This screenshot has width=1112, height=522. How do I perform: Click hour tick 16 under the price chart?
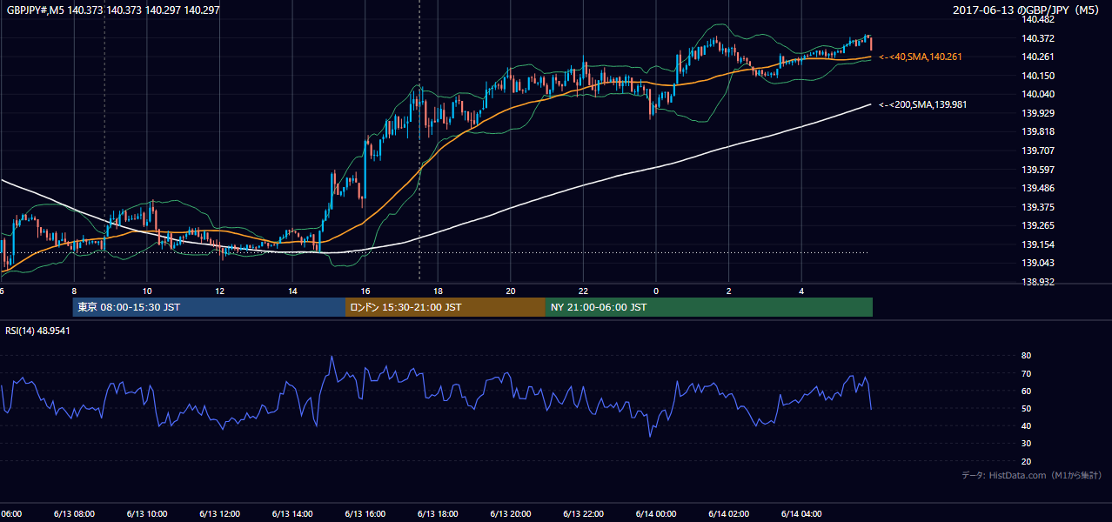coord(365,291)
